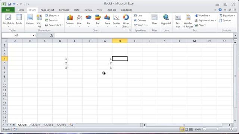Click in the formula bar input
Viewport: 239px width, 134px height.
point(144,35)
